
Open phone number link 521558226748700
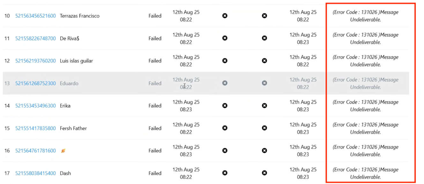click(x=35, y=39)
